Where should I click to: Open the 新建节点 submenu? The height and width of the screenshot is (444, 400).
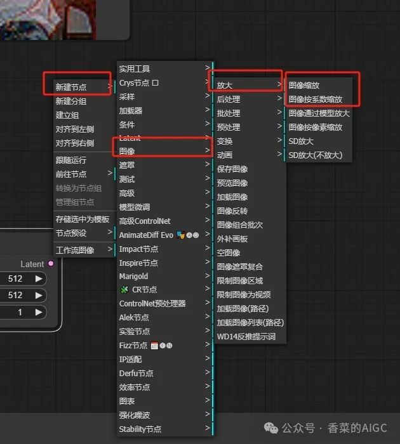pos(84,87)
